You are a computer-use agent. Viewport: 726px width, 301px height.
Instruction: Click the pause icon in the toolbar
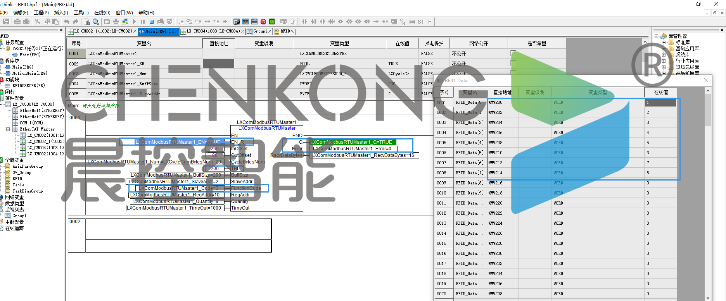point(143,22)
